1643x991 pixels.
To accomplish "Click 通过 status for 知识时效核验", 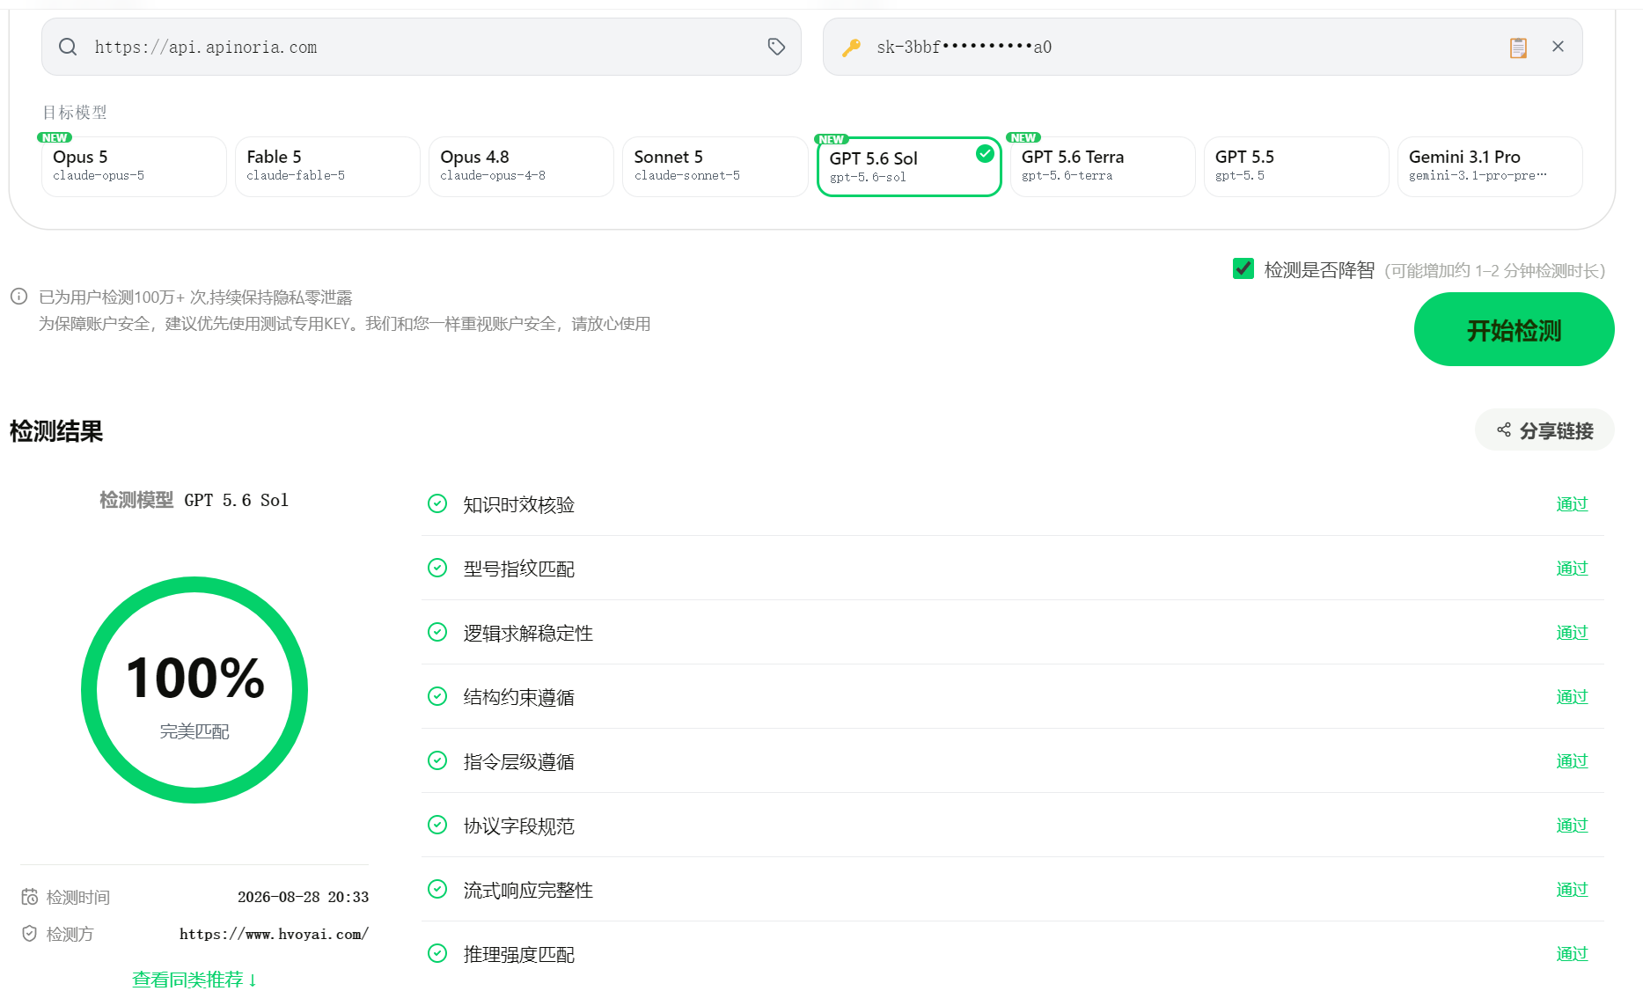I will (x=1572, y=504).
